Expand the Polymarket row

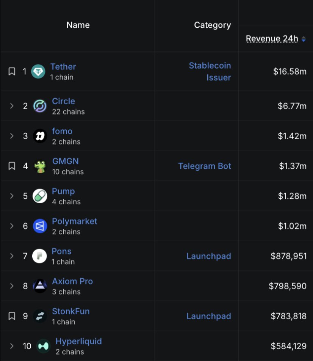click(x=12, y=226)
